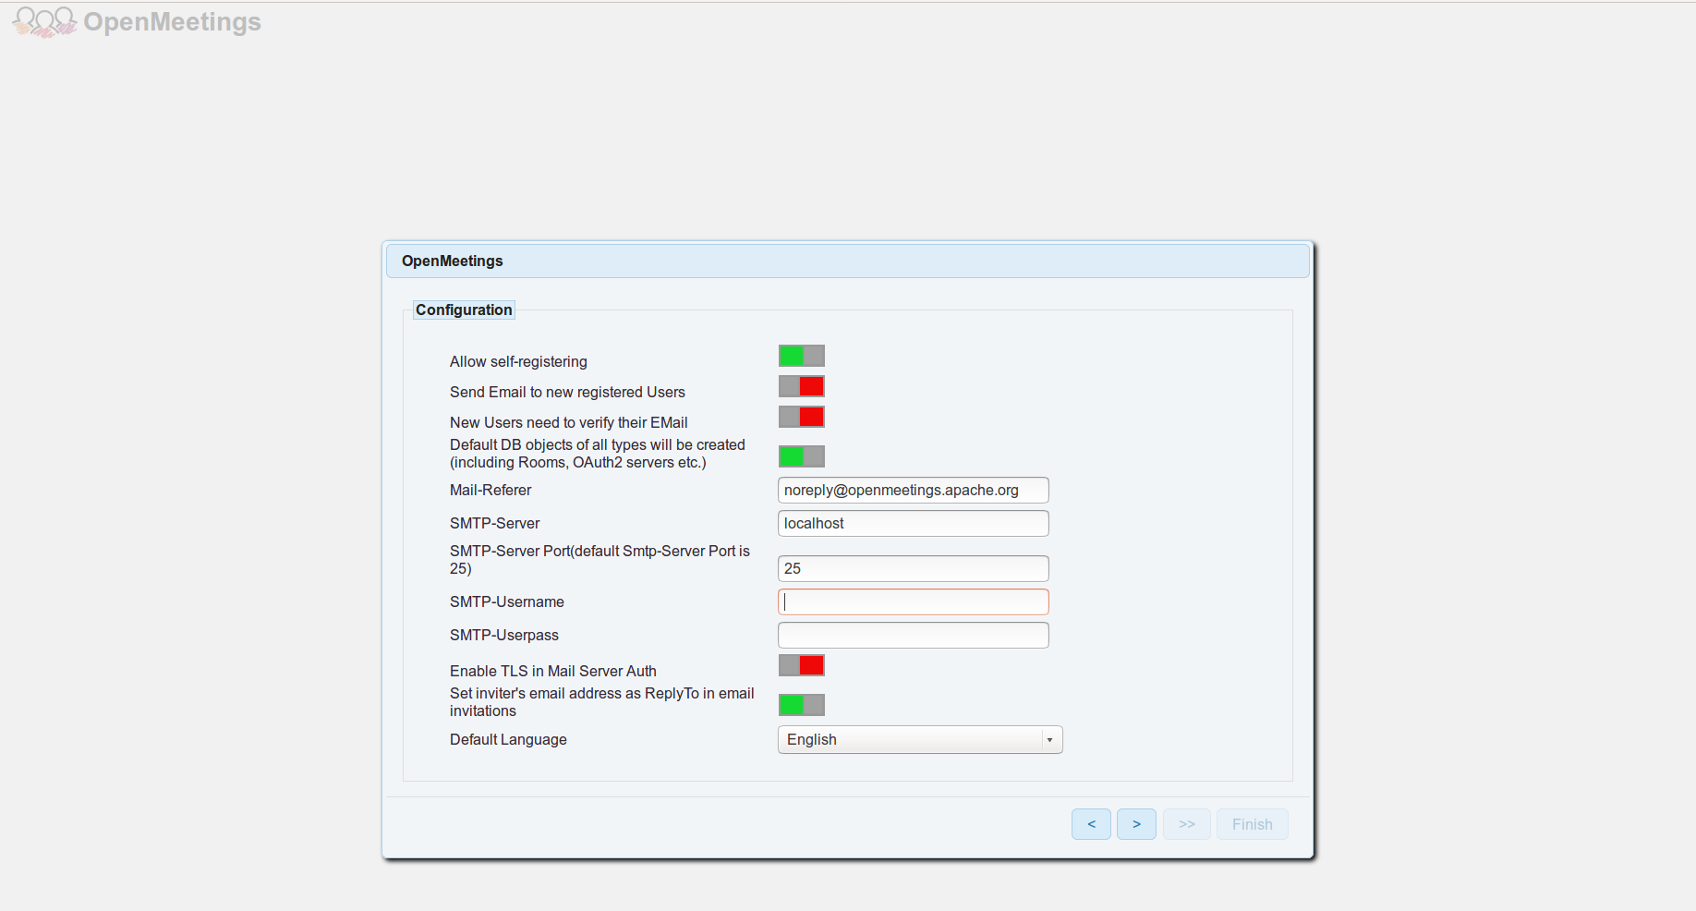Click the Configuration section heading
Viewport: 1696px width, 911px height.
coord(464,310)
